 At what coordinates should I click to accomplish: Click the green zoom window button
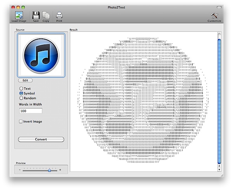[23, 7]
